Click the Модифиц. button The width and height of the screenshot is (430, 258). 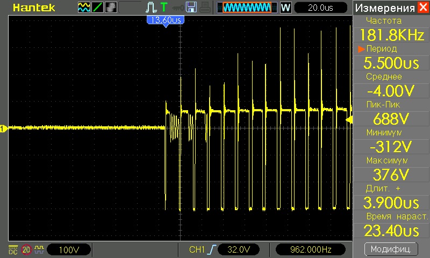[x=391, y=249]
